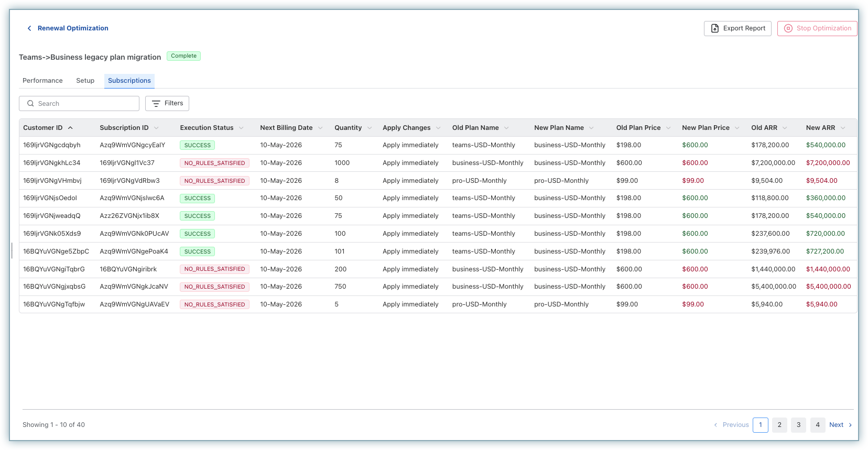Viewport: 868px width, 450px height.
Task: Click customer ID 169ljrVGNgVHmbvj
Action: [52, 181]
